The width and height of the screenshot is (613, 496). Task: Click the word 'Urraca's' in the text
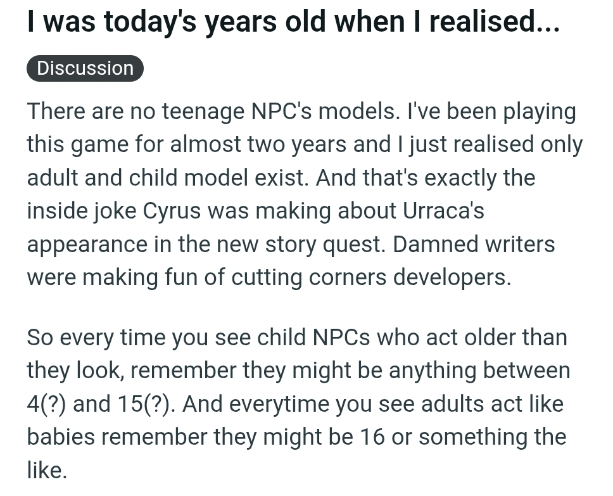pyautogui.click(x=443, y=211)
